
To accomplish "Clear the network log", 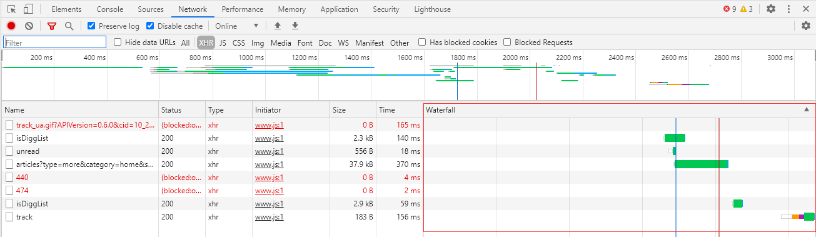I will point(29,26).
